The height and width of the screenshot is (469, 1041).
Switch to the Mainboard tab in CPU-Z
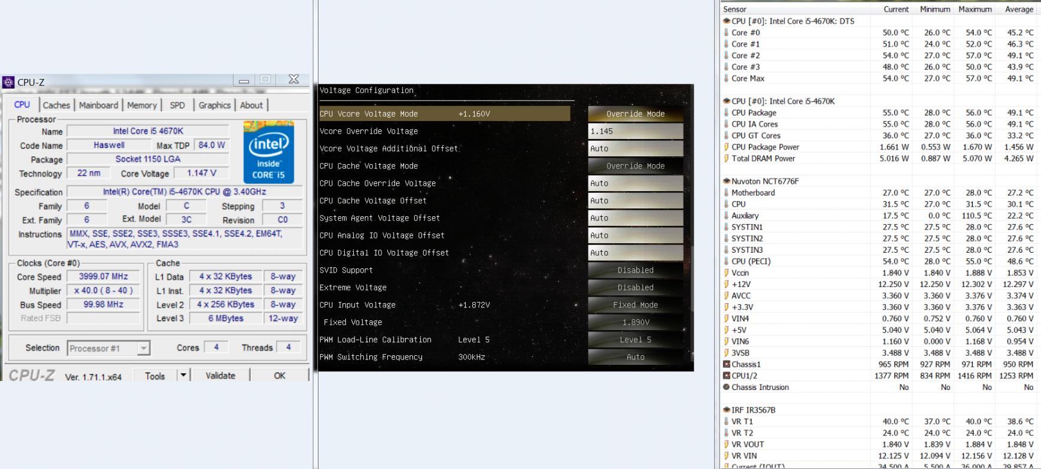[99, 105]
